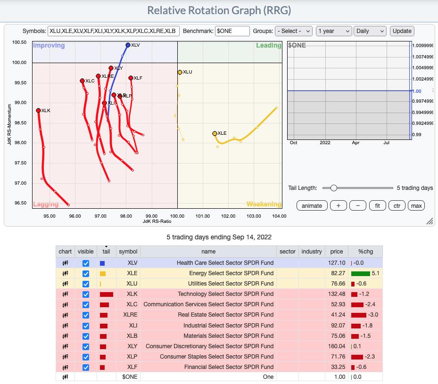This screenshot has width=438, height=384.
Task: Toggle visible checkbox for XLB
Action: (x=86, y=336)
